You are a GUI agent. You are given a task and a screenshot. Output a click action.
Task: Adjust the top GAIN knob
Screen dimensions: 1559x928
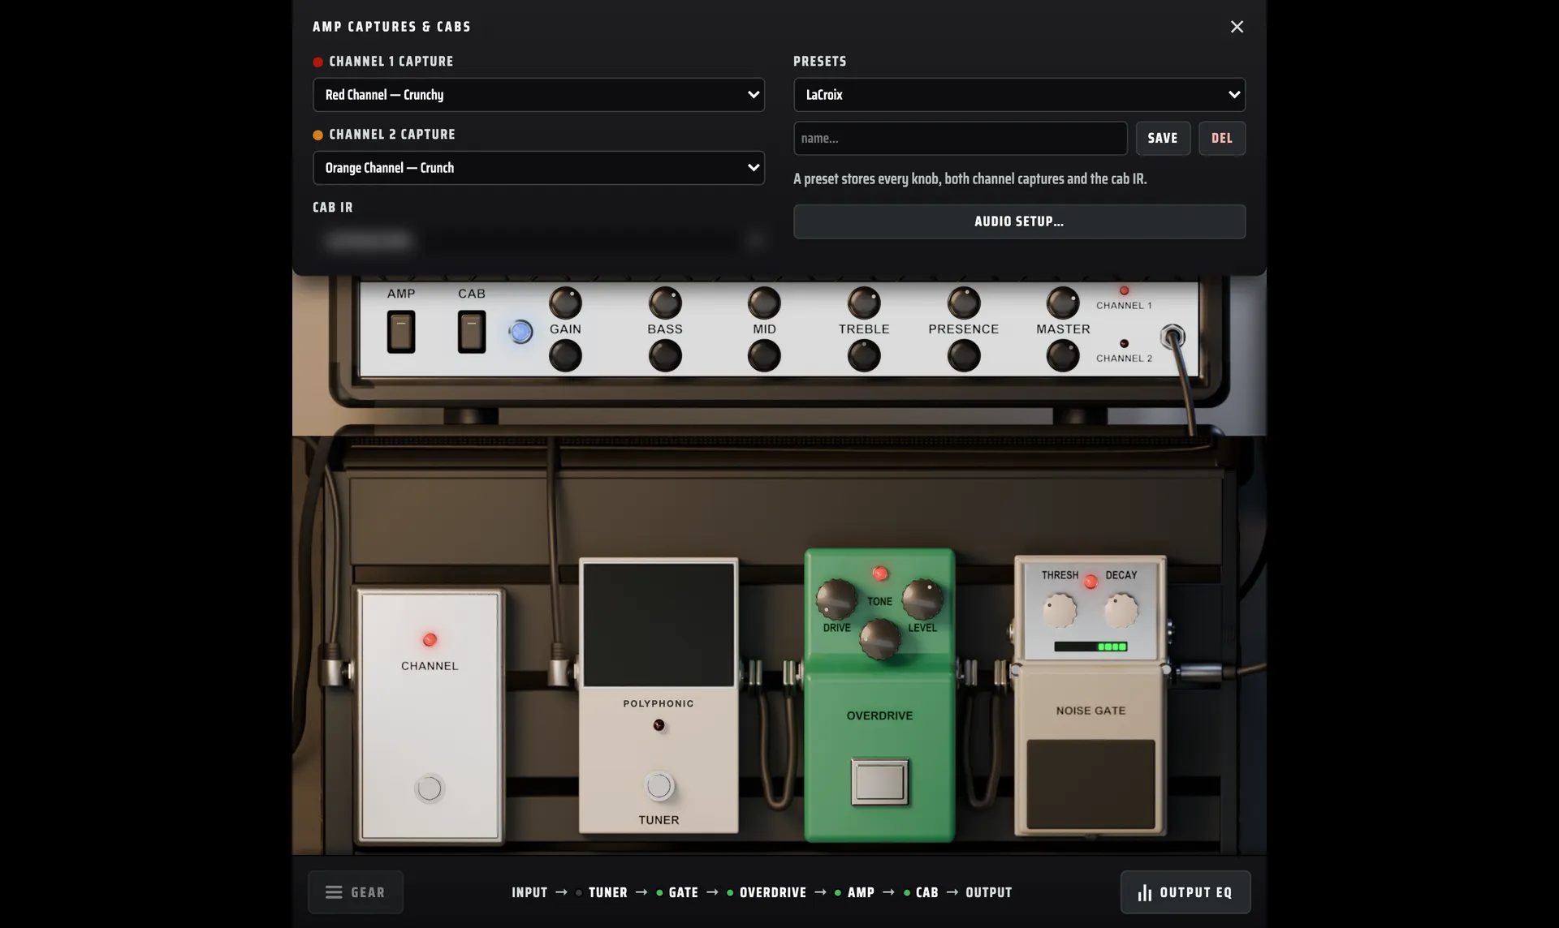tap(565, 303)
